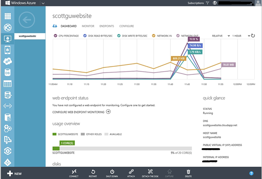Click the 11.13 % CPU data label
The width and height of the screenshot is (262, 179).
pyautogui.click(x=194, y=39)
